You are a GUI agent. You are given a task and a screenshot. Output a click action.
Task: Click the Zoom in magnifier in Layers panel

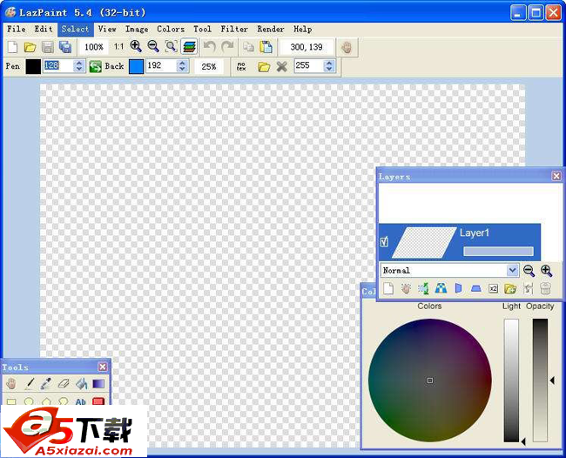click(546, 271)
